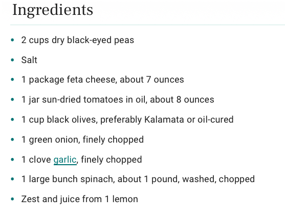
Task: Click the bullet before '1 clove garlic'
Action: coord(13,160)
